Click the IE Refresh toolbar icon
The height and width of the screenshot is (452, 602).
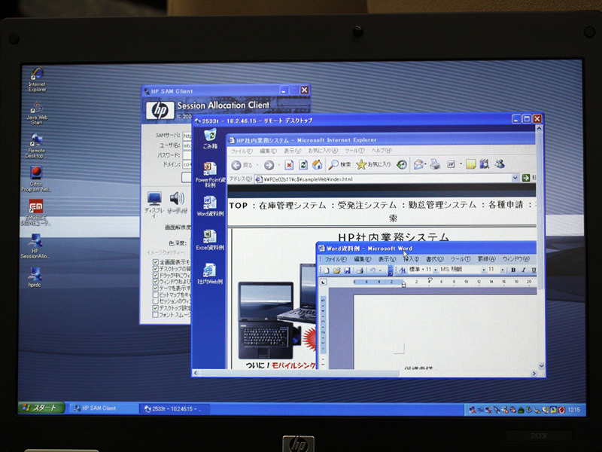click(303, 164)
